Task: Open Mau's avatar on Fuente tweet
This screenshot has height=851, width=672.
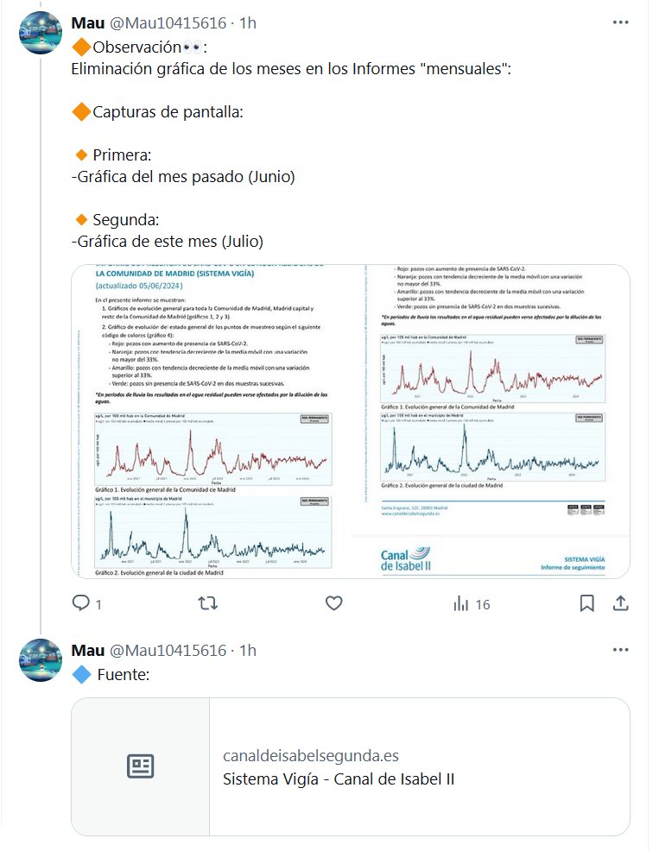Action: pos(41,660)
